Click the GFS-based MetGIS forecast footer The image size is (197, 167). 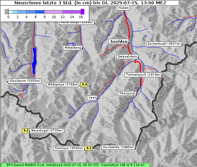[x=75, y=165]
